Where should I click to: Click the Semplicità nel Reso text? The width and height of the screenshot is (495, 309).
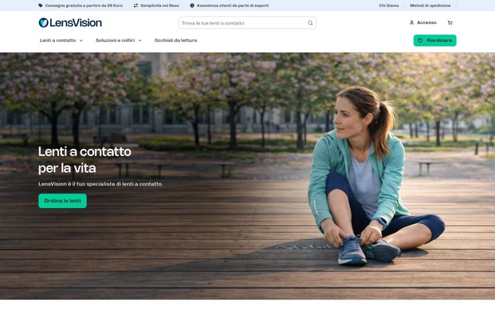pyautogui.click(x=159, y=5)
